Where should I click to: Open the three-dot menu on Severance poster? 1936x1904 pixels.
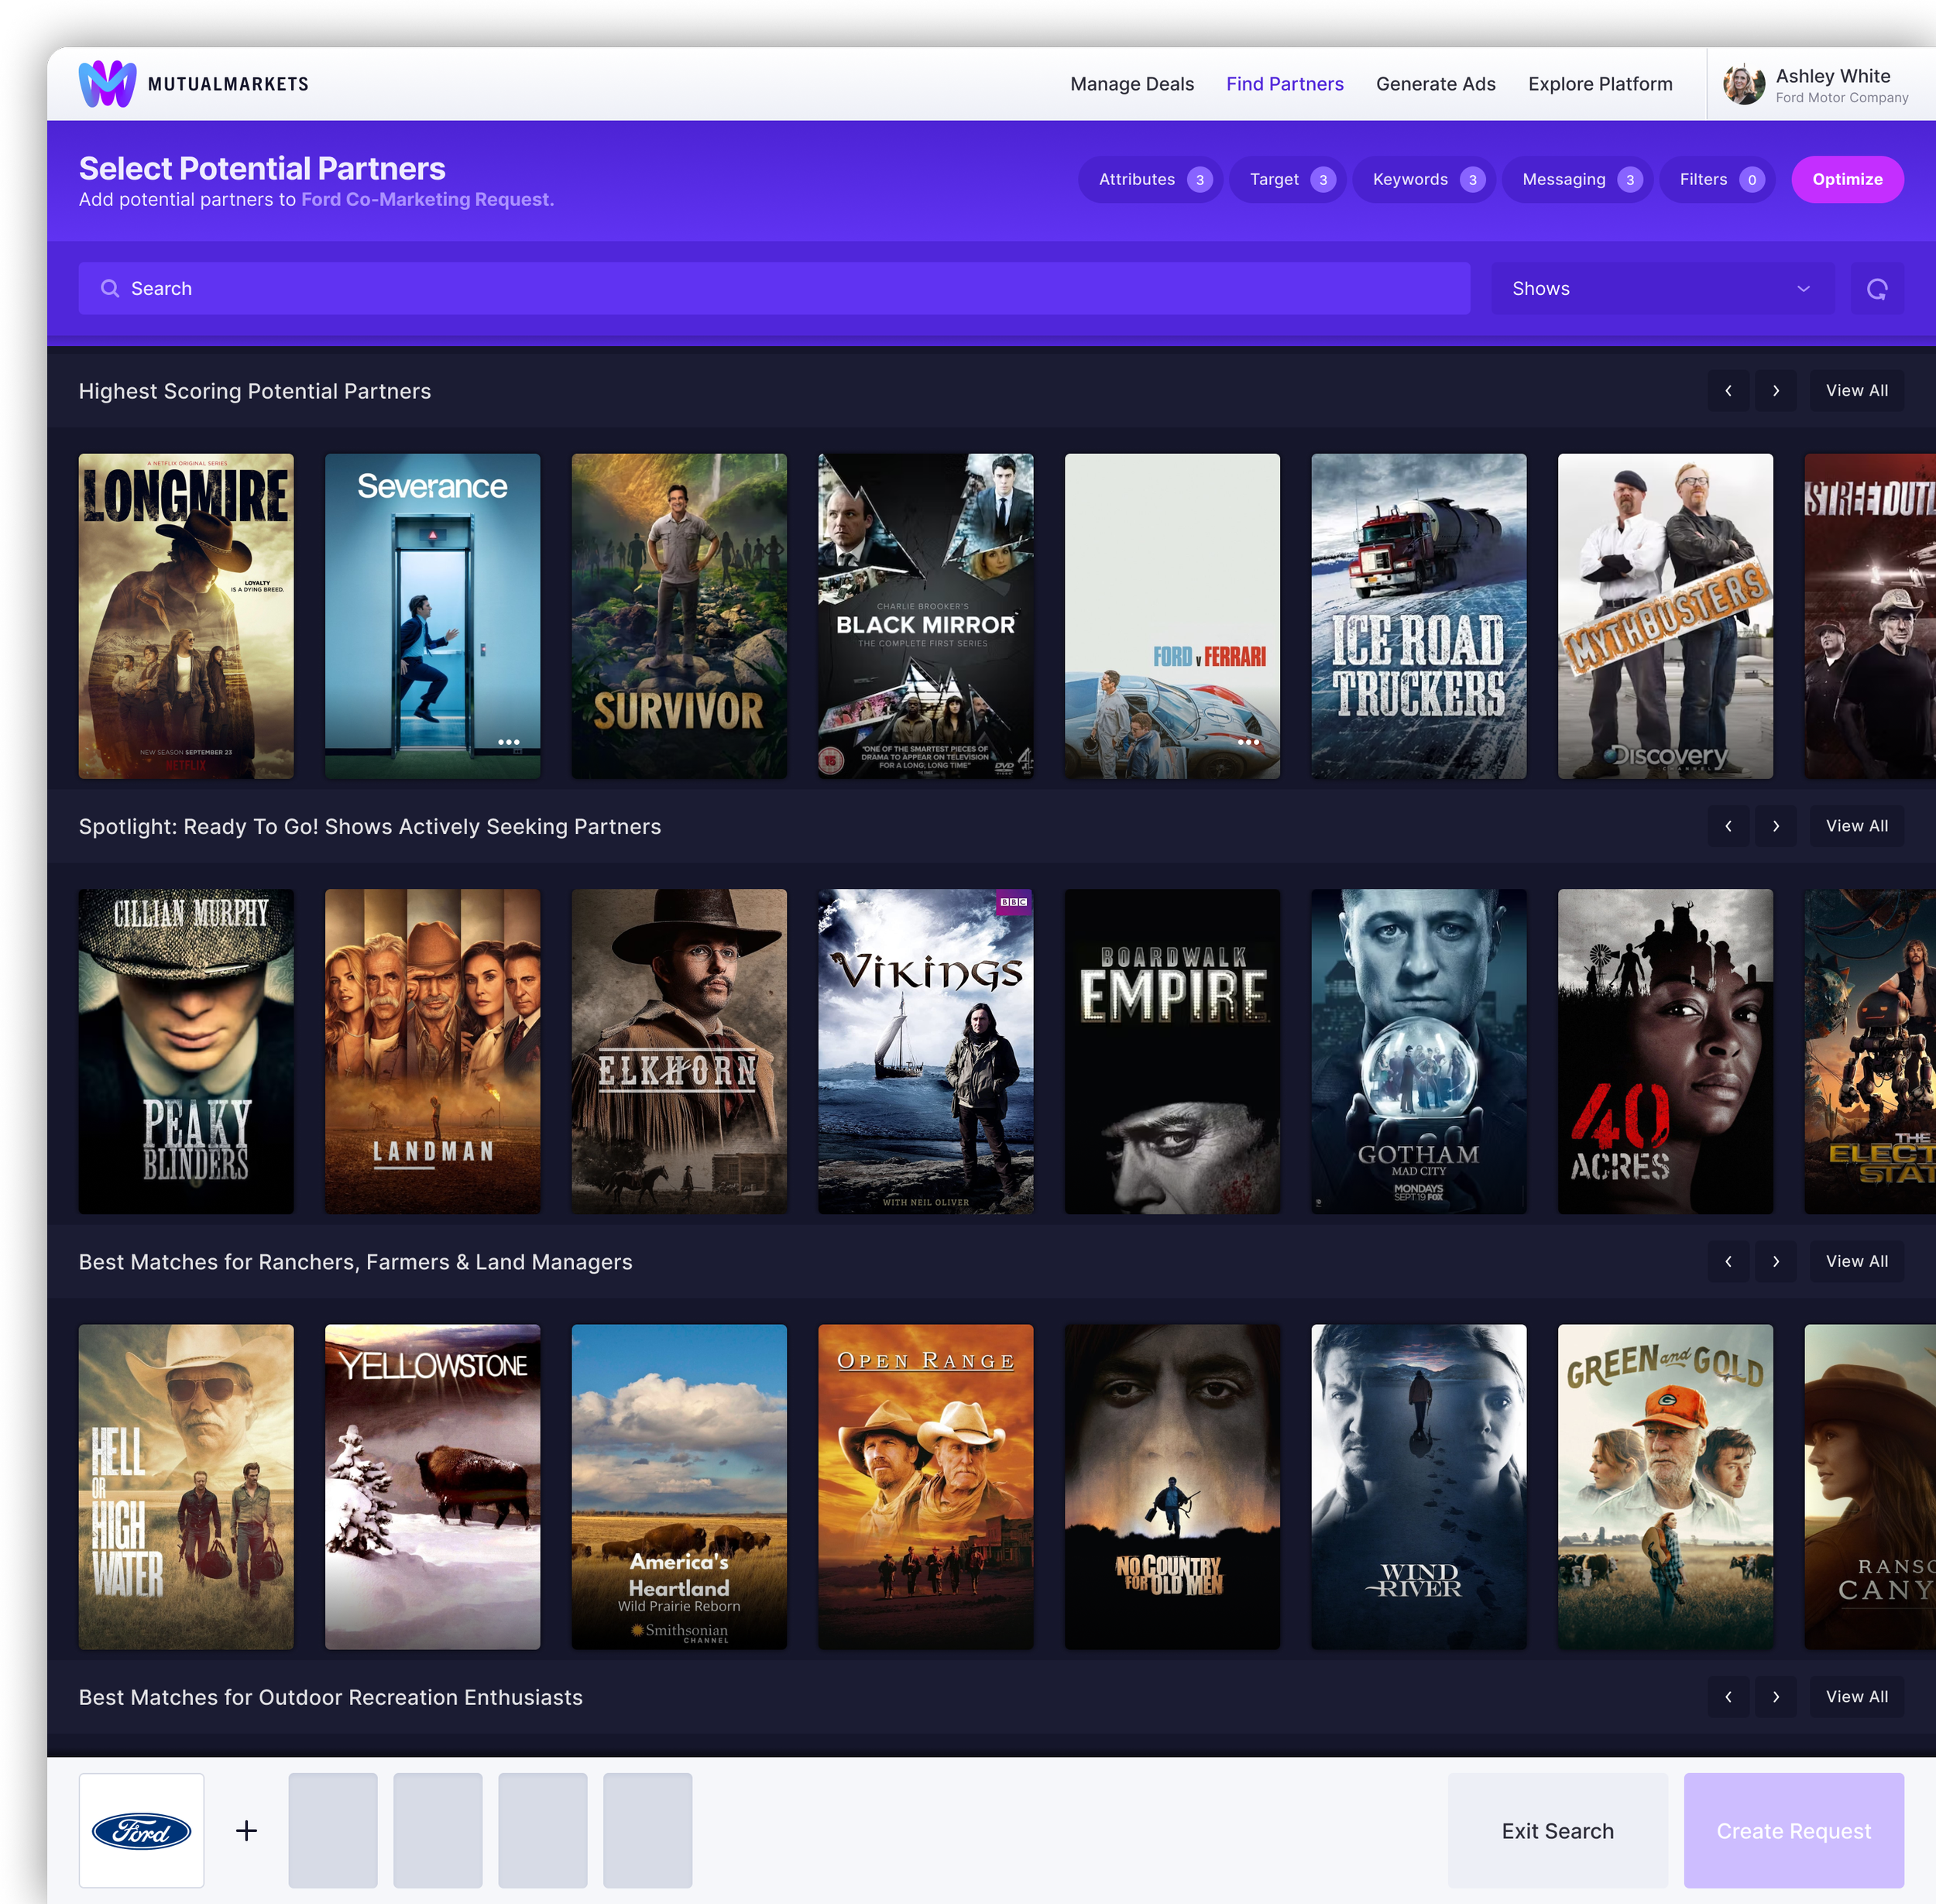508,742
